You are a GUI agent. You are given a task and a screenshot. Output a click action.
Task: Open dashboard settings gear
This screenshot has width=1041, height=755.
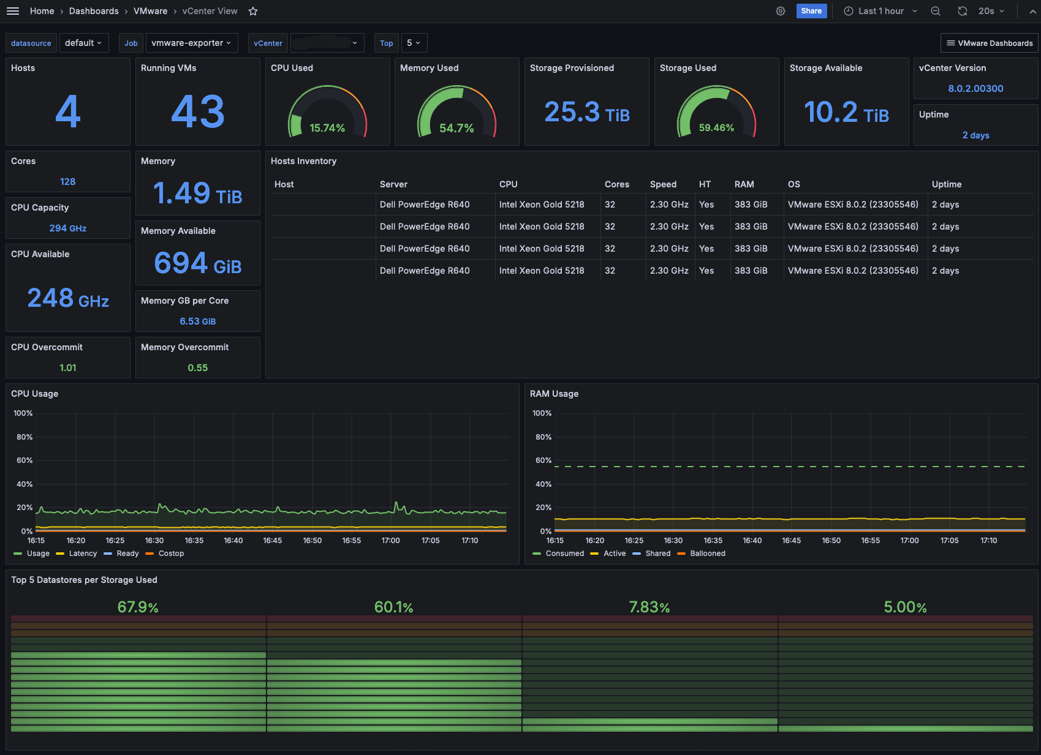coord(781,11)
